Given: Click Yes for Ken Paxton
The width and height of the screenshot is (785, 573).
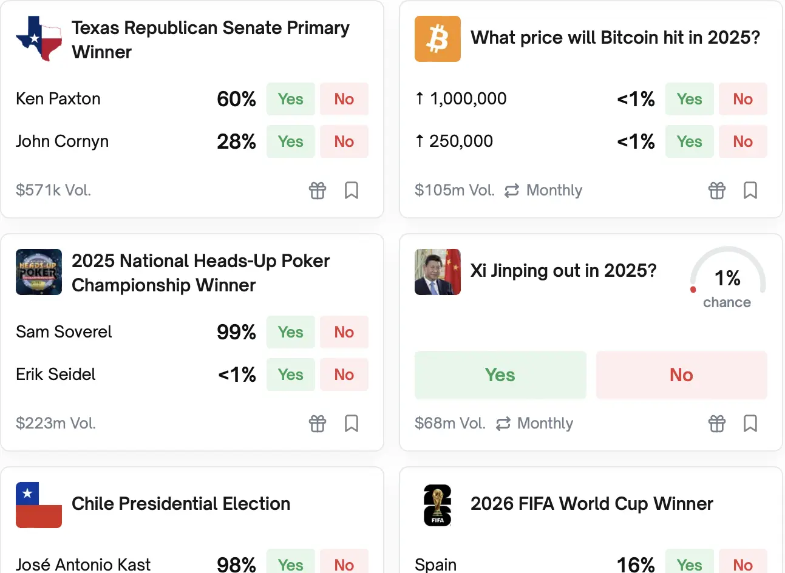Looking at the screenshot, I should coord(290,99).
